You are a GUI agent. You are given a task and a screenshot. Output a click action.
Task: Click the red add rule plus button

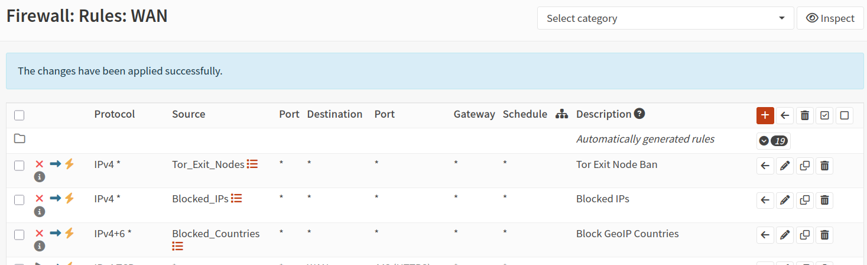coord(765,115)
